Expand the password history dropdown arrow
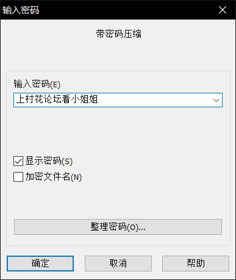Image resolution: width=236 pixels, height=280 pixels. tap(216, 100)
